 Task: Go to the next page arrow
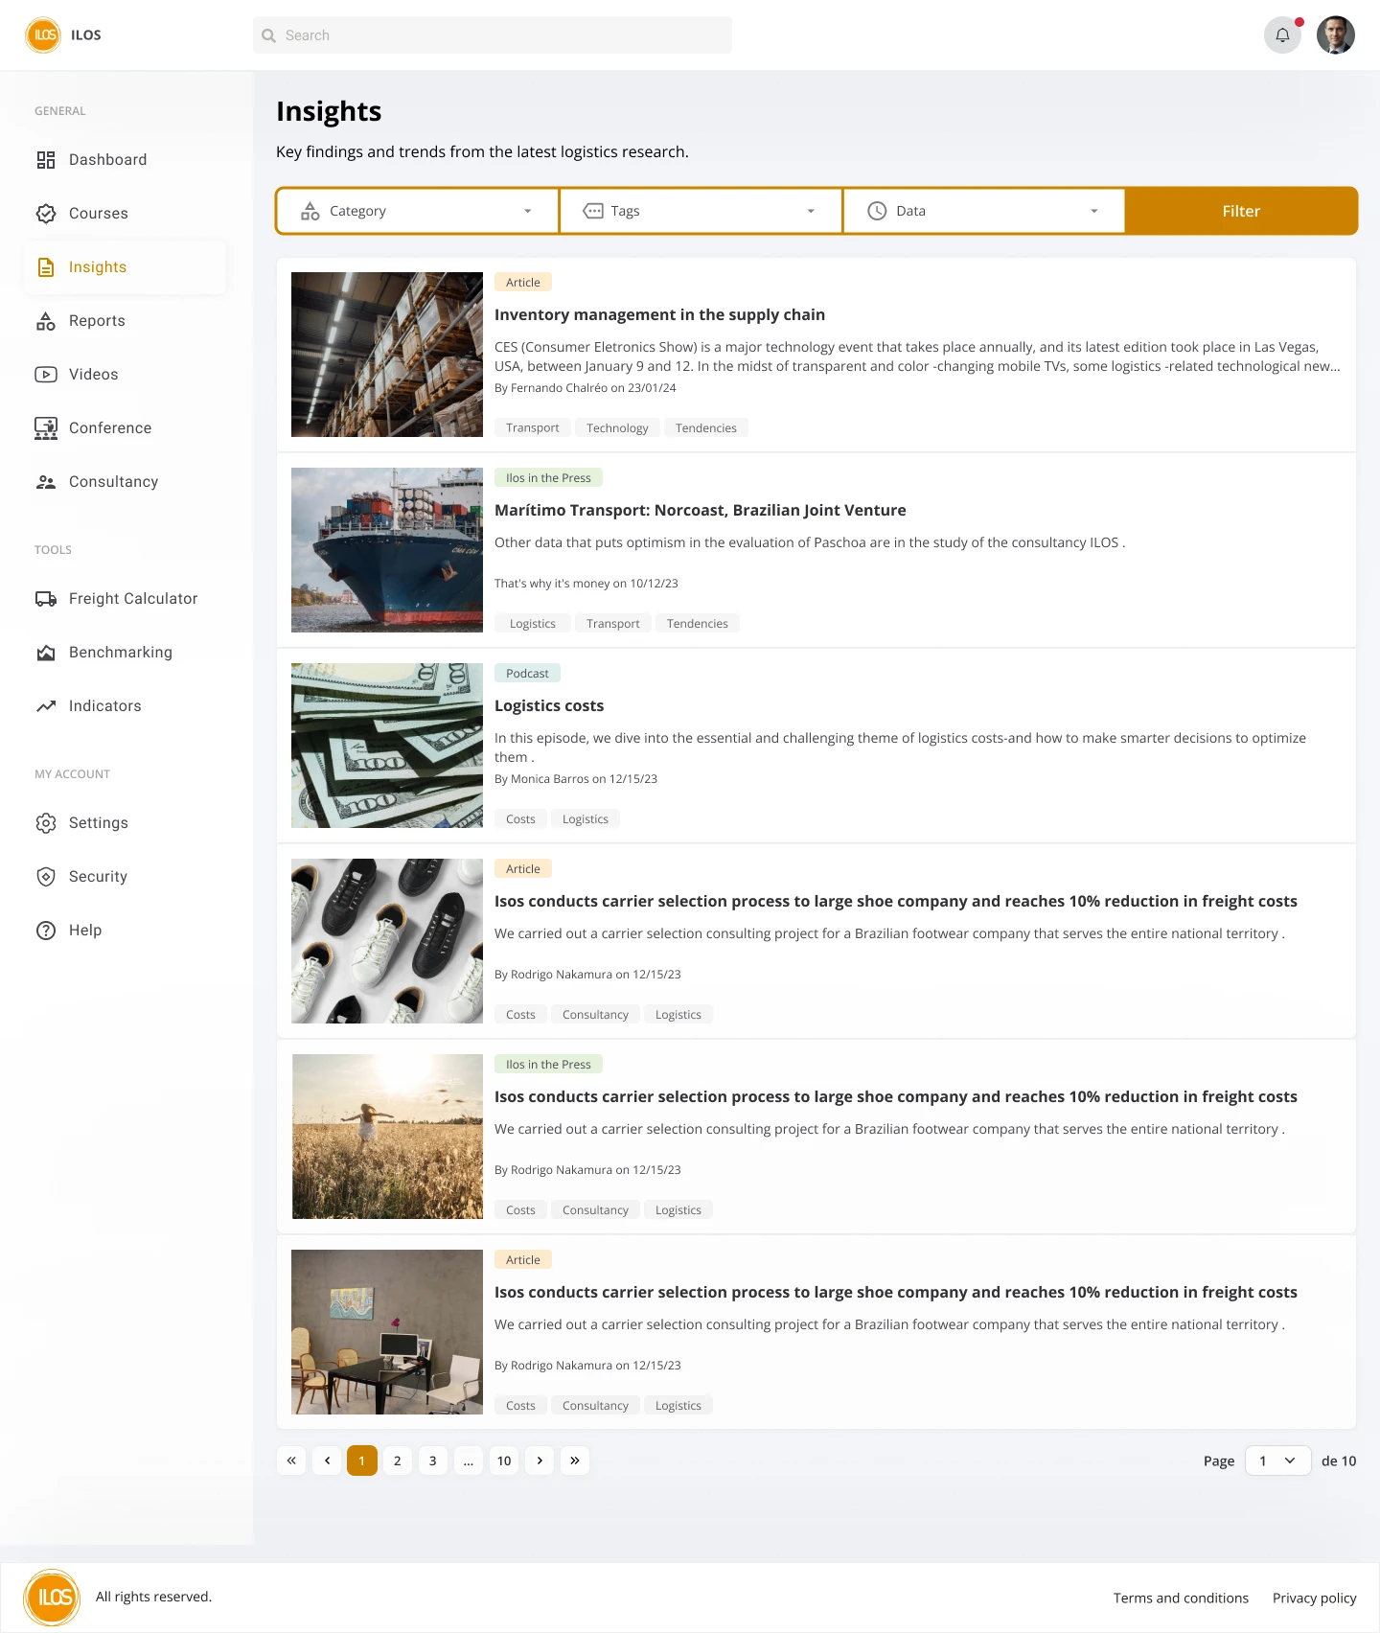tap(540, 1460)
